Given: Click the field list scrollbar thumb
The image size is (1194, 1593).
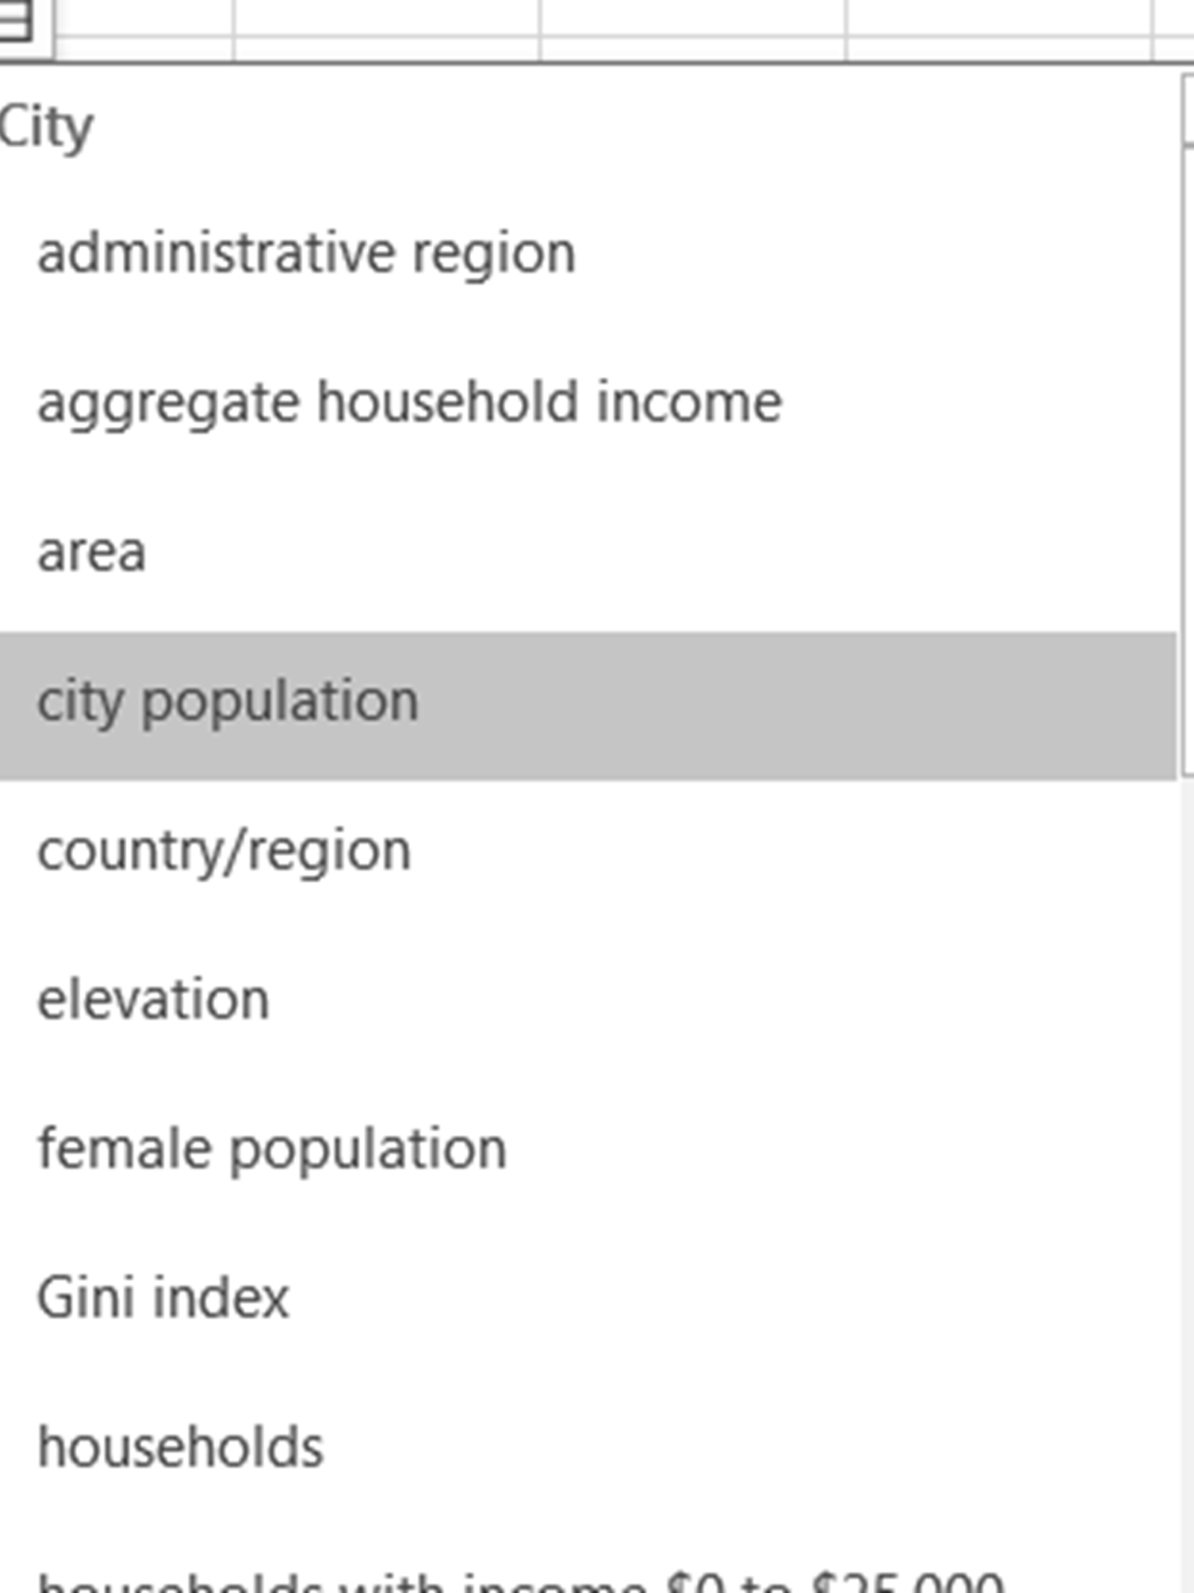Looking at the screenshot, I should click(1189, 463).
